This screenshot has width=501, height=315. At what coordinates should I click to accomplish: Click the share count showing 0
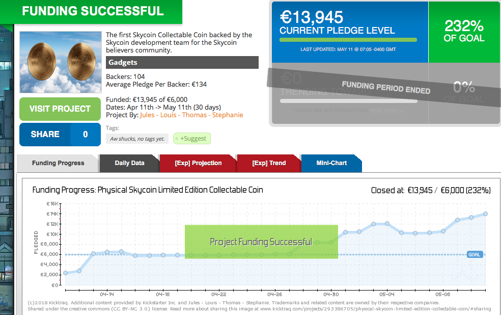(x=86, y=135)
